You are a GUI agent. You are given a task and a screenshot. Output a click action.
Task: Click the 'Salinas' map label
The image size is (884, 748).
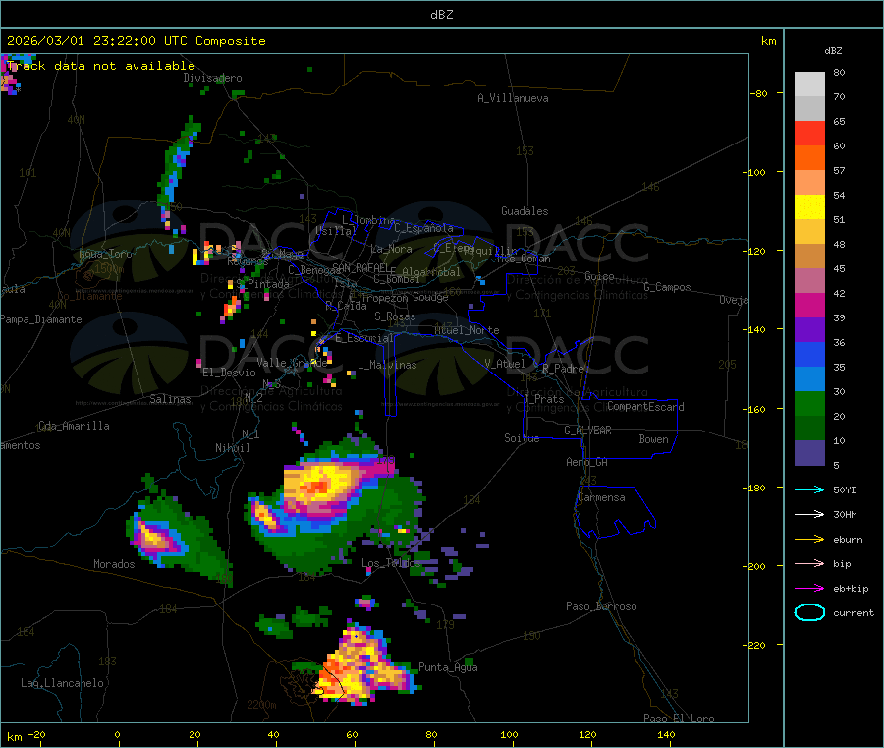[170, 399]
